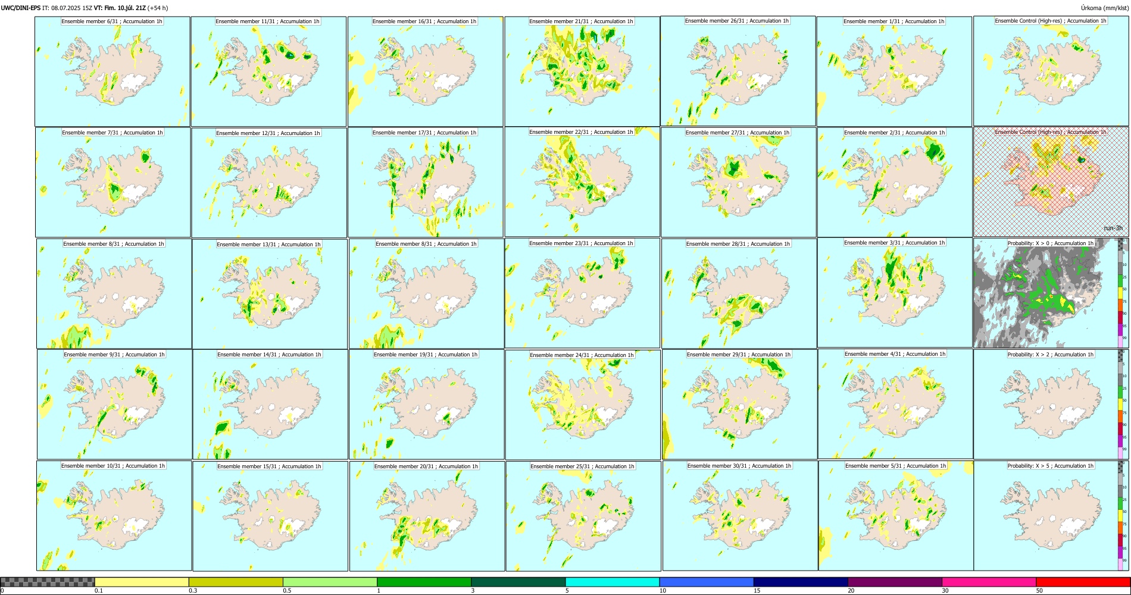Select the Ensemble member 30/31 map
Image resolution: width=1131 pixels, height=595 pixels.
[741, 516]
